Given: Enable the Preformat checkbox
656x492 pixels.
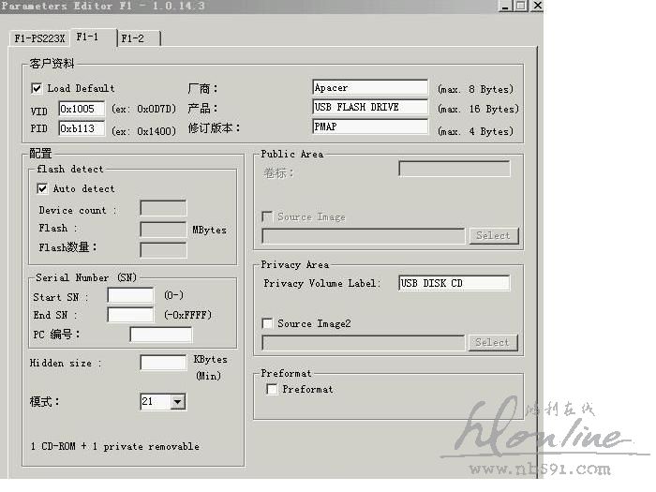Looking at the screenshot, I should [x=272, y=389].
